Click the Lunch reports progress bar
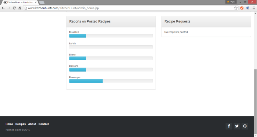The image size is (257, 137). coord(111,47)
